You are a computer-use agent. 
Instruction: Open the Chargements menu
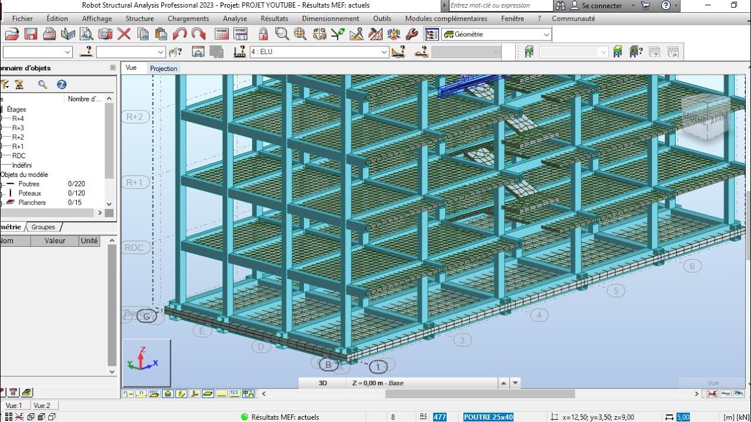pyautogui.click(x=188, y=18)
